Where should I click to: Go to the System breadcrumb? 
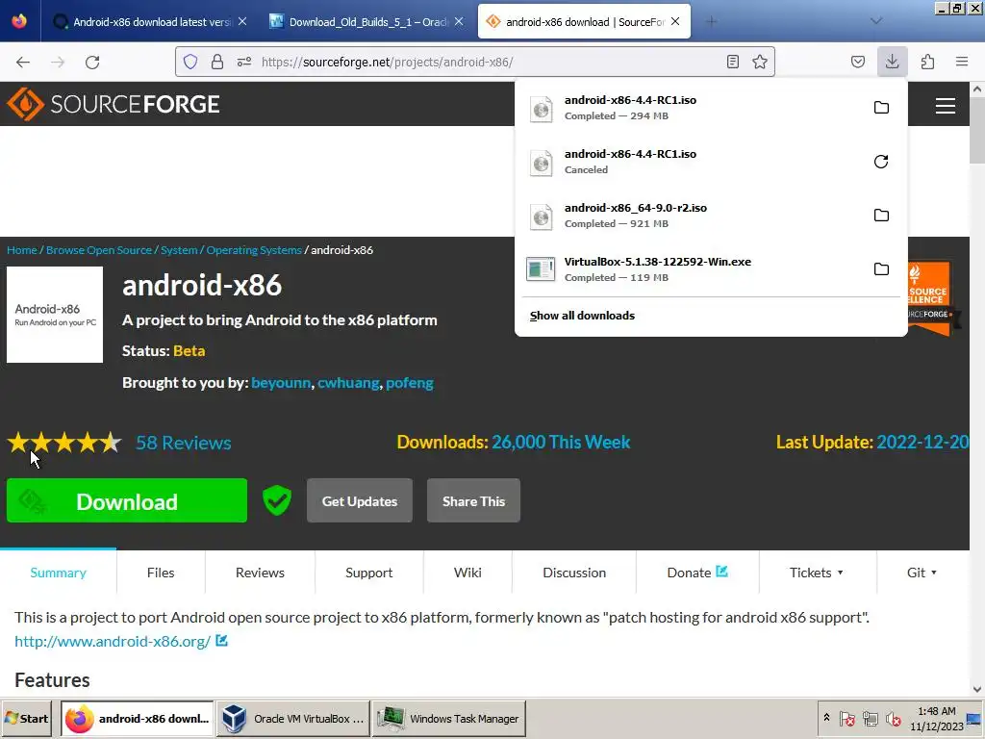(x=179, y=250)
